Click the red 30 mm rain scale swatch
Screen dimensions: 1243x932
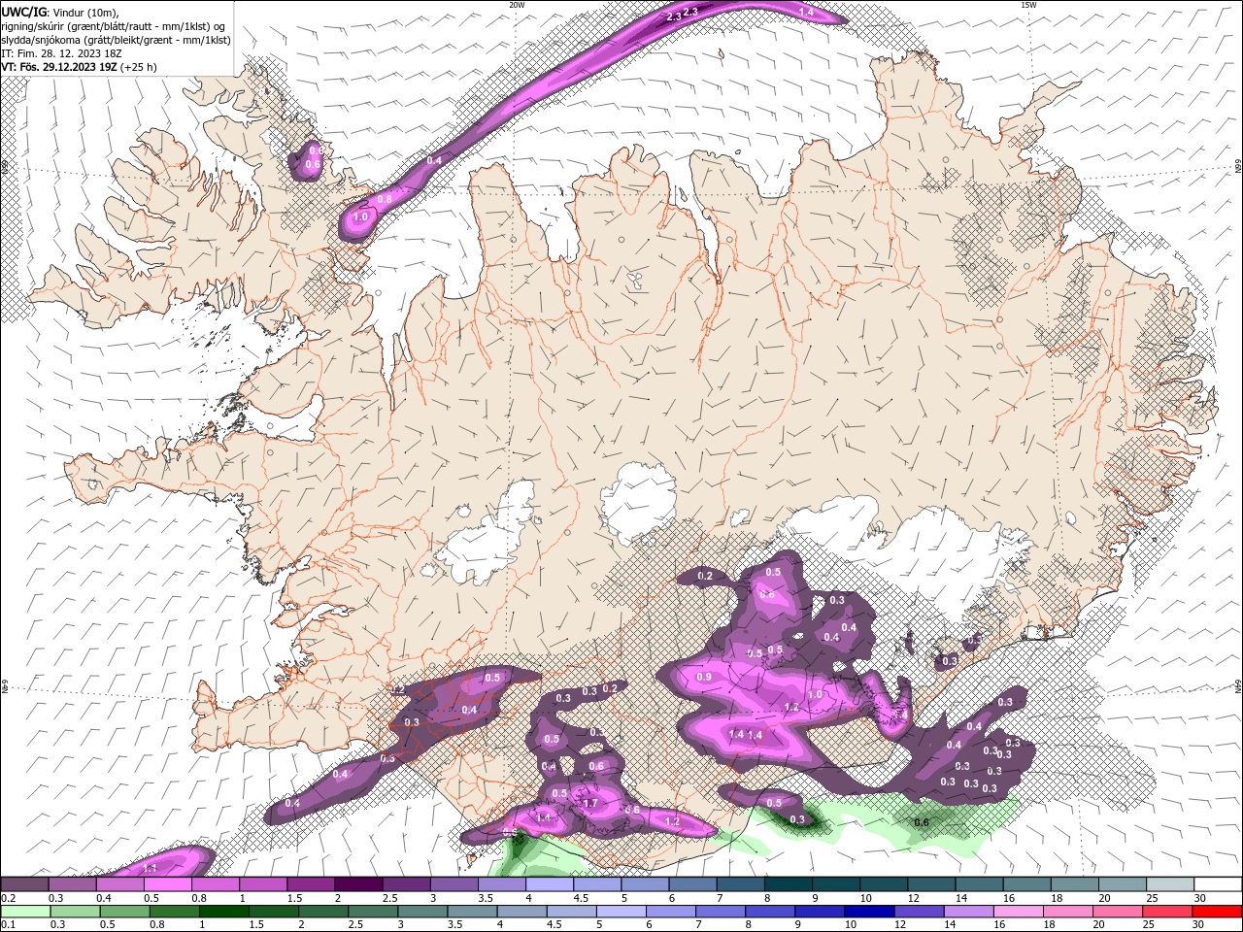click(1217, 912)
